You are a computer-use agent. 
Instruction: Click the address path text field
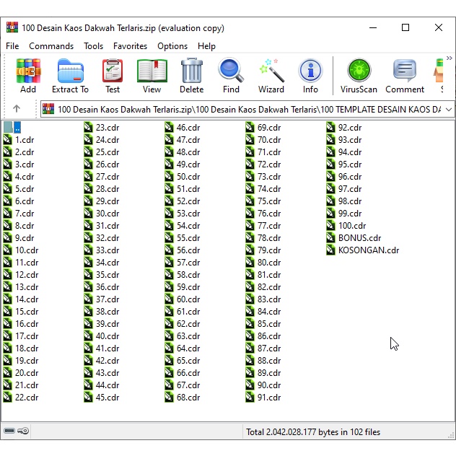(x=245, y=110)
